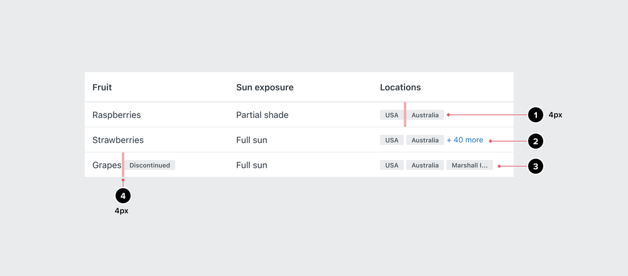This screenshot has height=276, width=628.
Task: Click annotation marker number 3
Action: click(535, 166)
